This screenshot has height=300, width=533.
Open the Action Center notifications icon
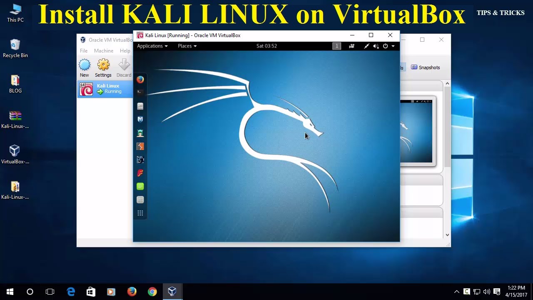pos(496,292)
